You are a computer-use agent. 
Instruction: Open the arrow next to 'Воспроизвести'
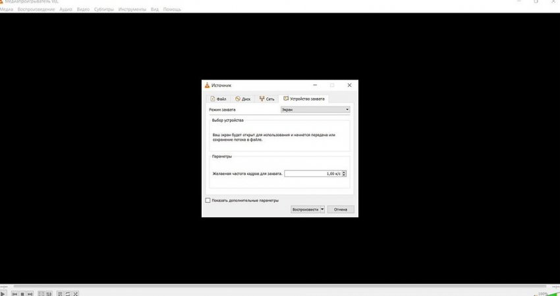point(322,210)
